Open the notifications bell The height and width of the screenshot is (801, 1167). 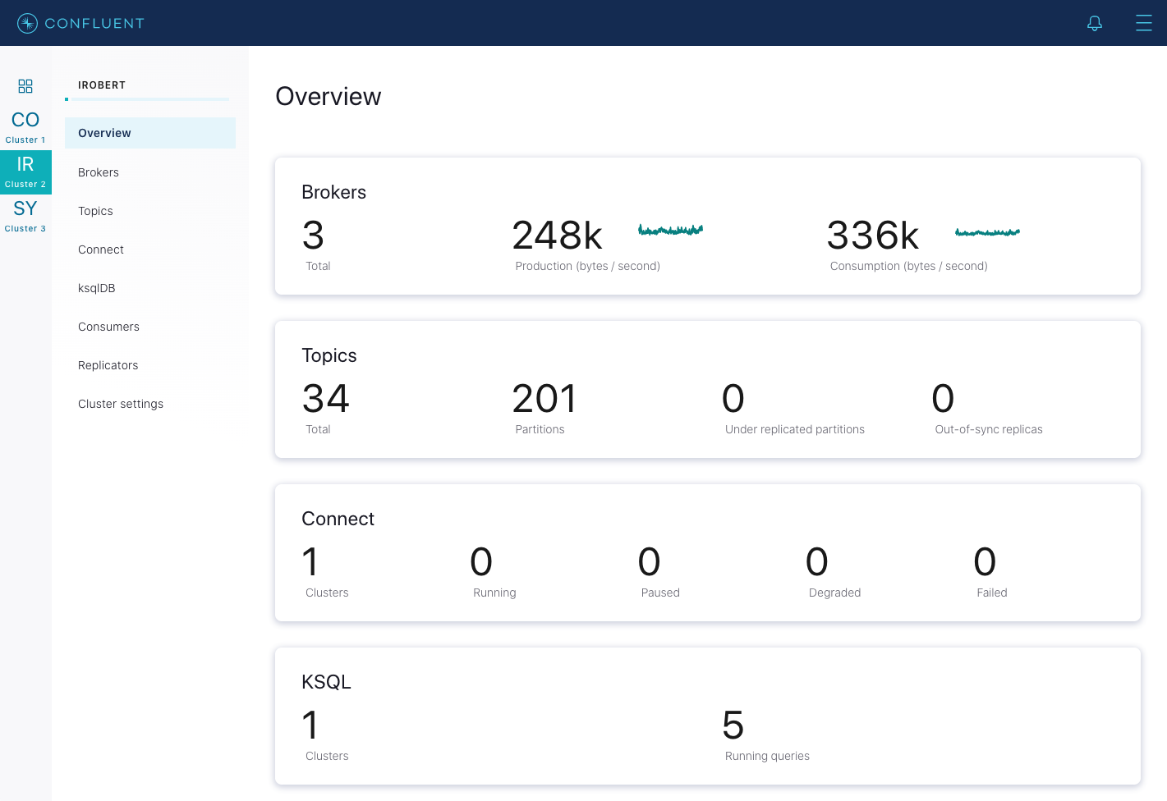[x=1094, y=23]
